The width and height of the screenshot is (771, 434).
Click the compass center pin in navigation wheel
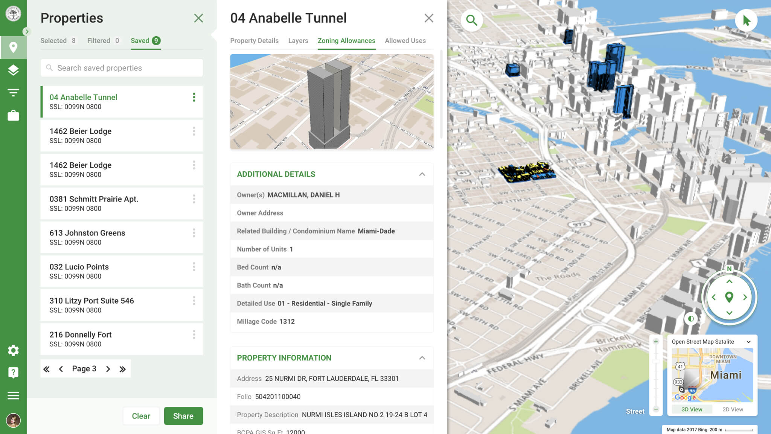(729, 297)
